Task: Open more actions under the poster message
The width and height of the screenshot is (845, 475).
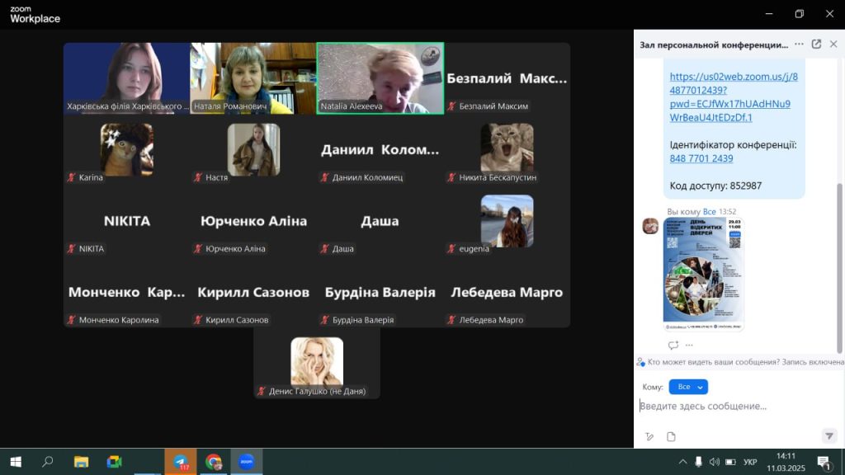Action: click(x=689, y=345)
